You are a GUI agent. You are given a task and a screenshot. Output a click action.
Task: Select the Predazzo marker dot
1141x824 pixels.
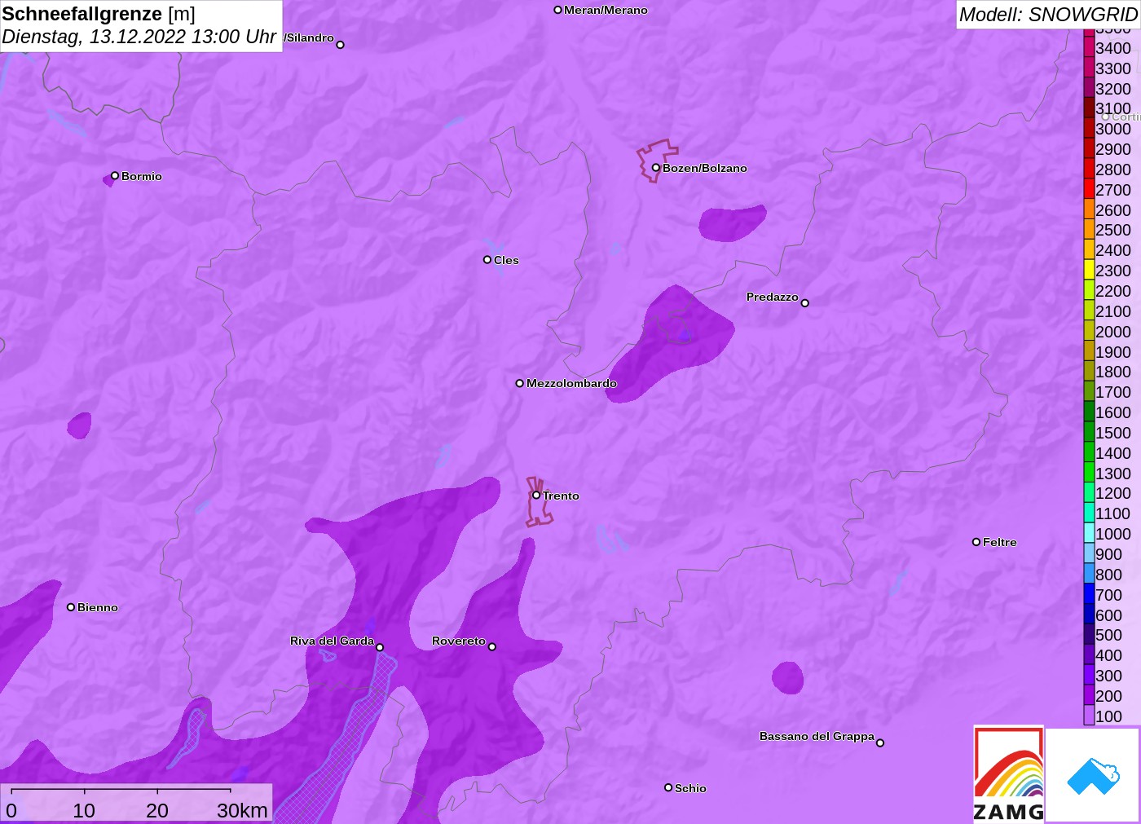pos(805,303)
